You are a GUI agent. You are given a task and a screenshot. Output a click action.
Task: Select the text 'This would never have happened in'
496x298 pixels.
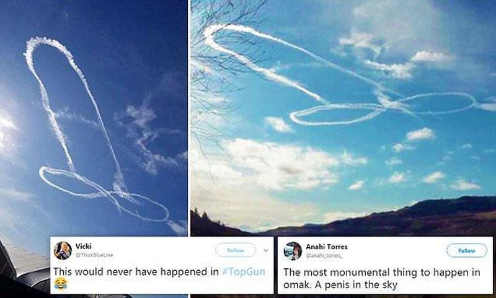136,272
